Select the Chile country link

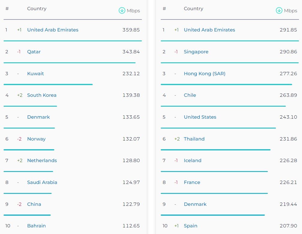click(x=190, y=95)
